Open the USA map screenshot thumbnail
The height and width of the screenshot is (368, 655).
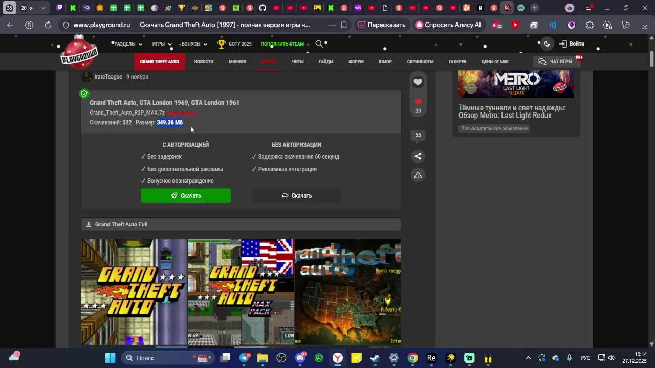pos(348,292)
